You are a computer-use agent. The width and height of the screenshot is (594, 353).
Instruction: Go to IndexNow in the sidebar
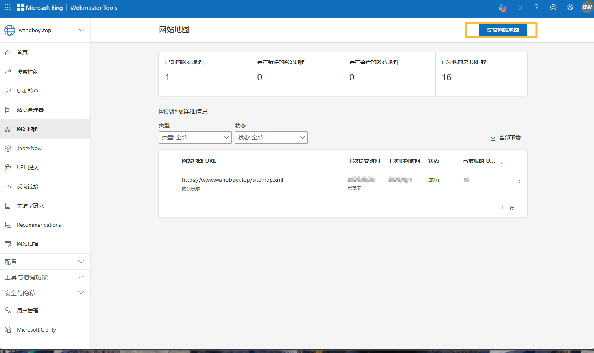29,149
